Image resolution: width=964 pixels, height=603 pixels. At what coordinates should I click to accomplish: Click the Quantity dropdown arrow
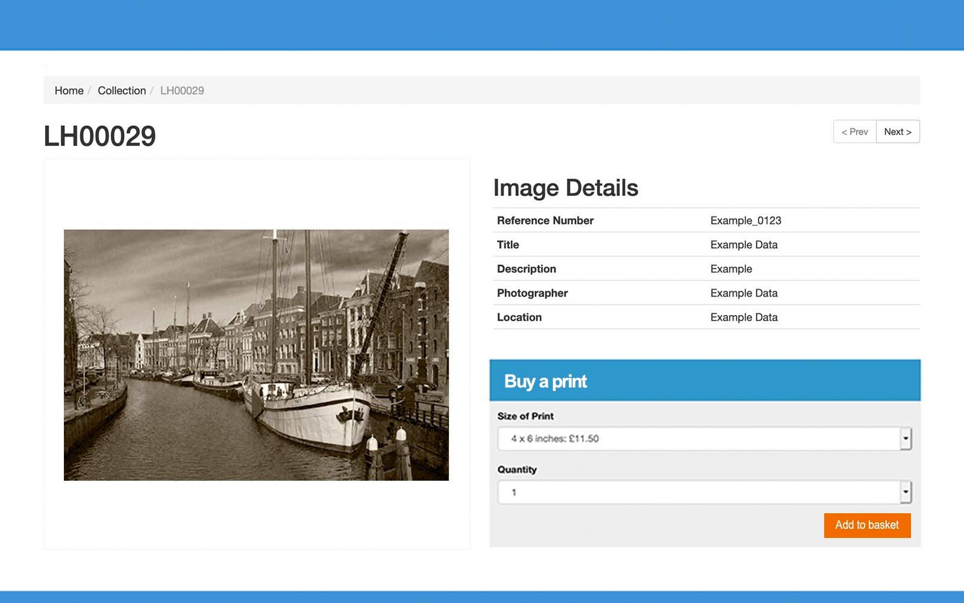(906, 492)
